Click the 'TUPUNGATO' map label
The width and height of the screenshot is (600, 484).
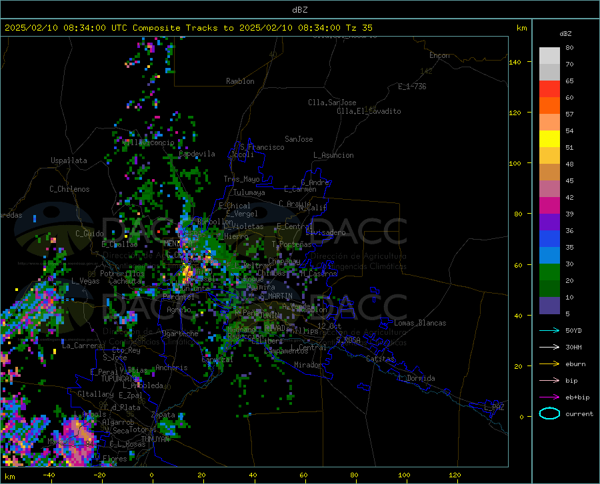(x=119, y=379)
